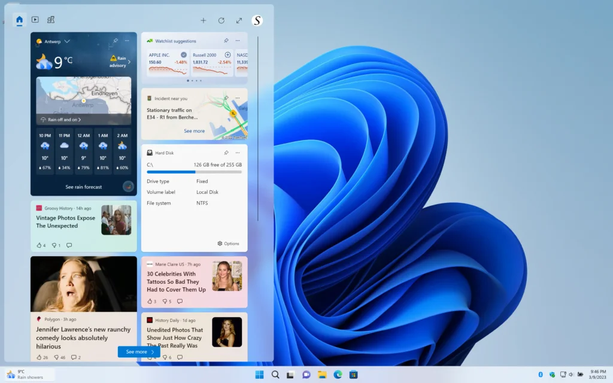Screen dimensions: 613x383
Task: Click the 'Local Disk' volume label value
Action: click(207, 192)
